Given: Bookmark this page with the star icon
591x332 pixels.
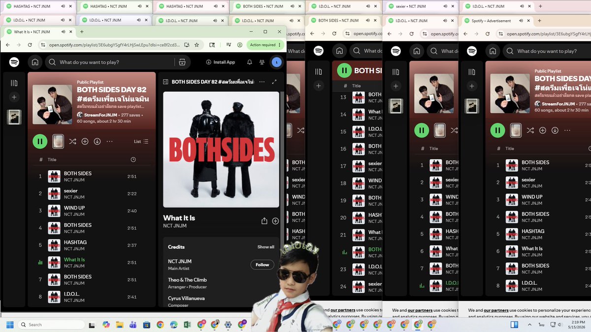Looking at the screenshot, I should coord(197,44).
